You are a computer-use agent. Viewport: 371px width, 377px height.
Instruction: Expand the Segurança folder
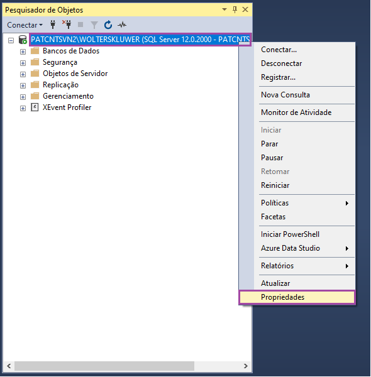click(23, 63)
